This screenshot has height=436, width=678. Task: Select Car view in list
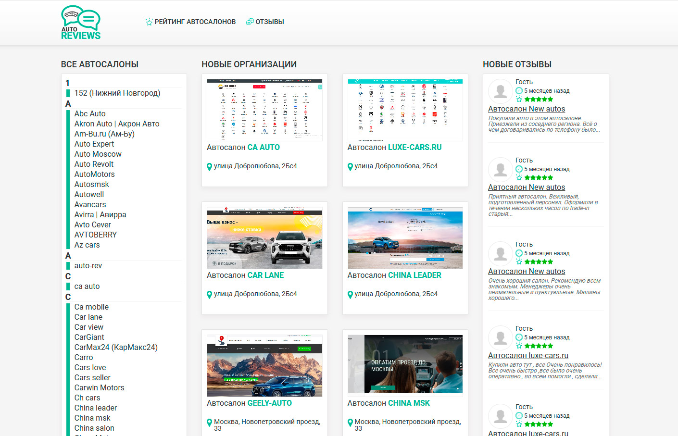pyautogui.click(x=88, y=327)
